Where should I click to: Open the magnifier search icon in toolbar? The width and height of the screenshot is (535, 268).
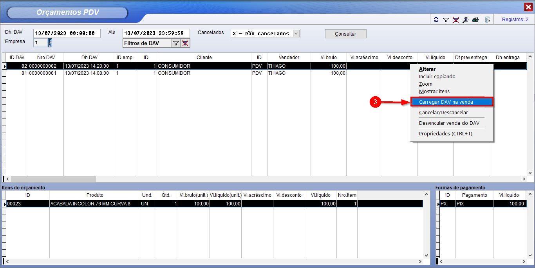click(x=465, y=20)
